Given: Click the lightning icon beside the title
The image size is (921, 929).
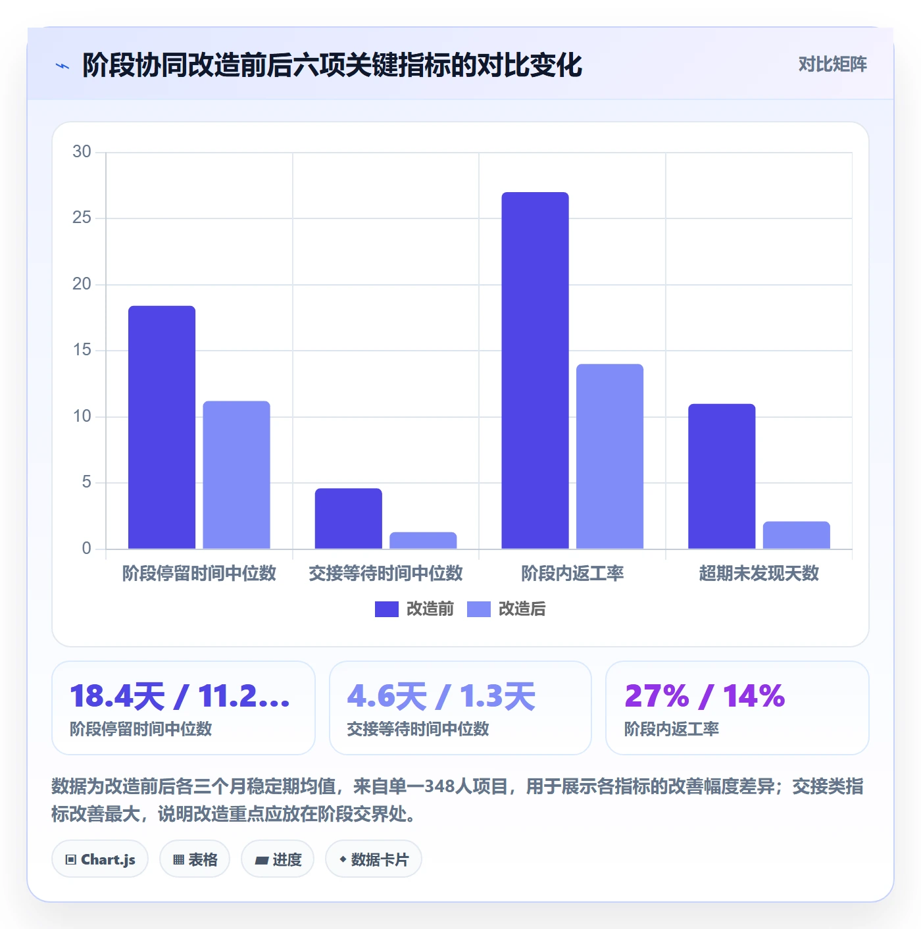Looking at the screenshot, I should click(62, 66).
